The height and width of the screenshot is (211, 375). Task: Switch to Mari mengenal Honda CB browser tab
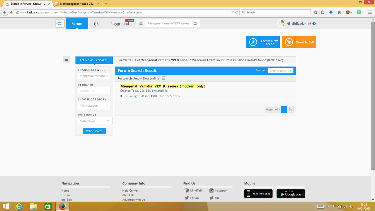tap(77, 4)
